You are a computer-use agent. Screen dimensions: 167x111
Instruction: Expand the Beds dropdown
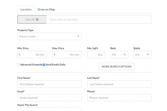[x=119, y=55]
